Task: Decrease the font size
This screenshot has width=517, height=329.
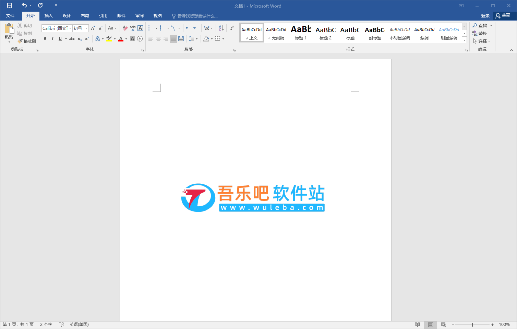Action: tap(100, 28)
